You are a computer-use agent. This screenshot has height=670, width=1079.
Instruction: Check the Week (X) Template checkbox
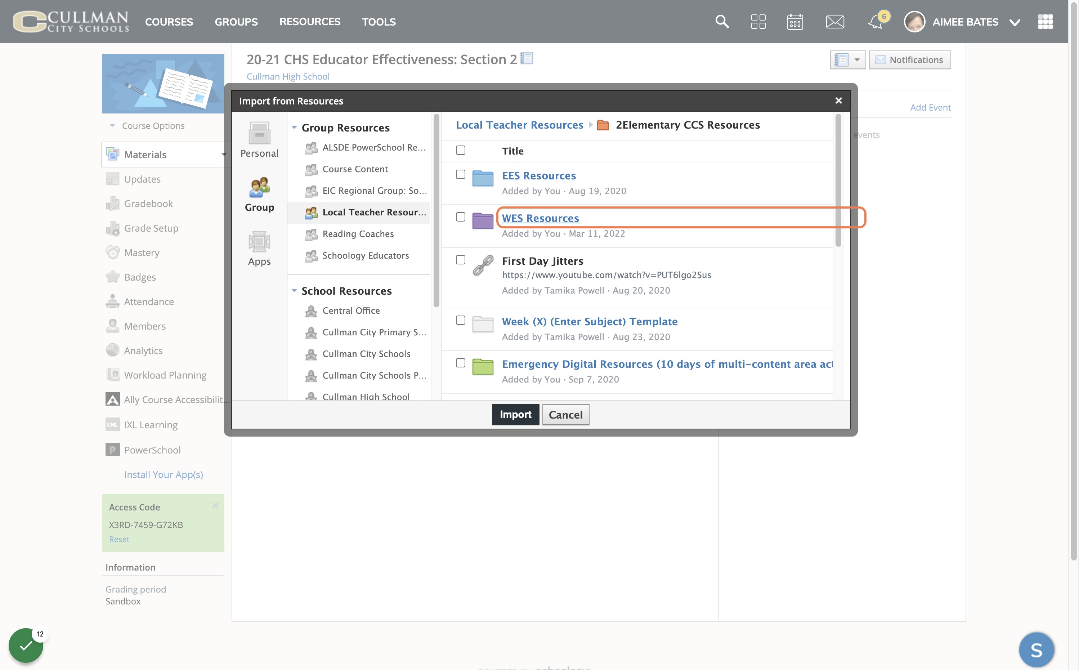461,320
